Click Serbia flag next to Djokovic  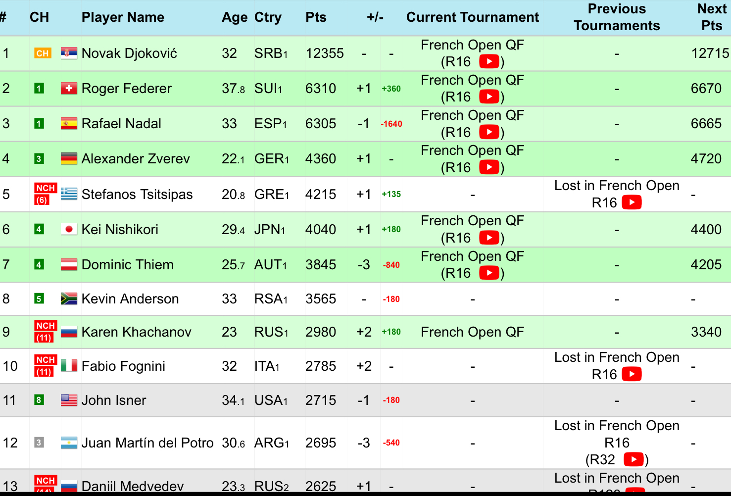[69, 53]
